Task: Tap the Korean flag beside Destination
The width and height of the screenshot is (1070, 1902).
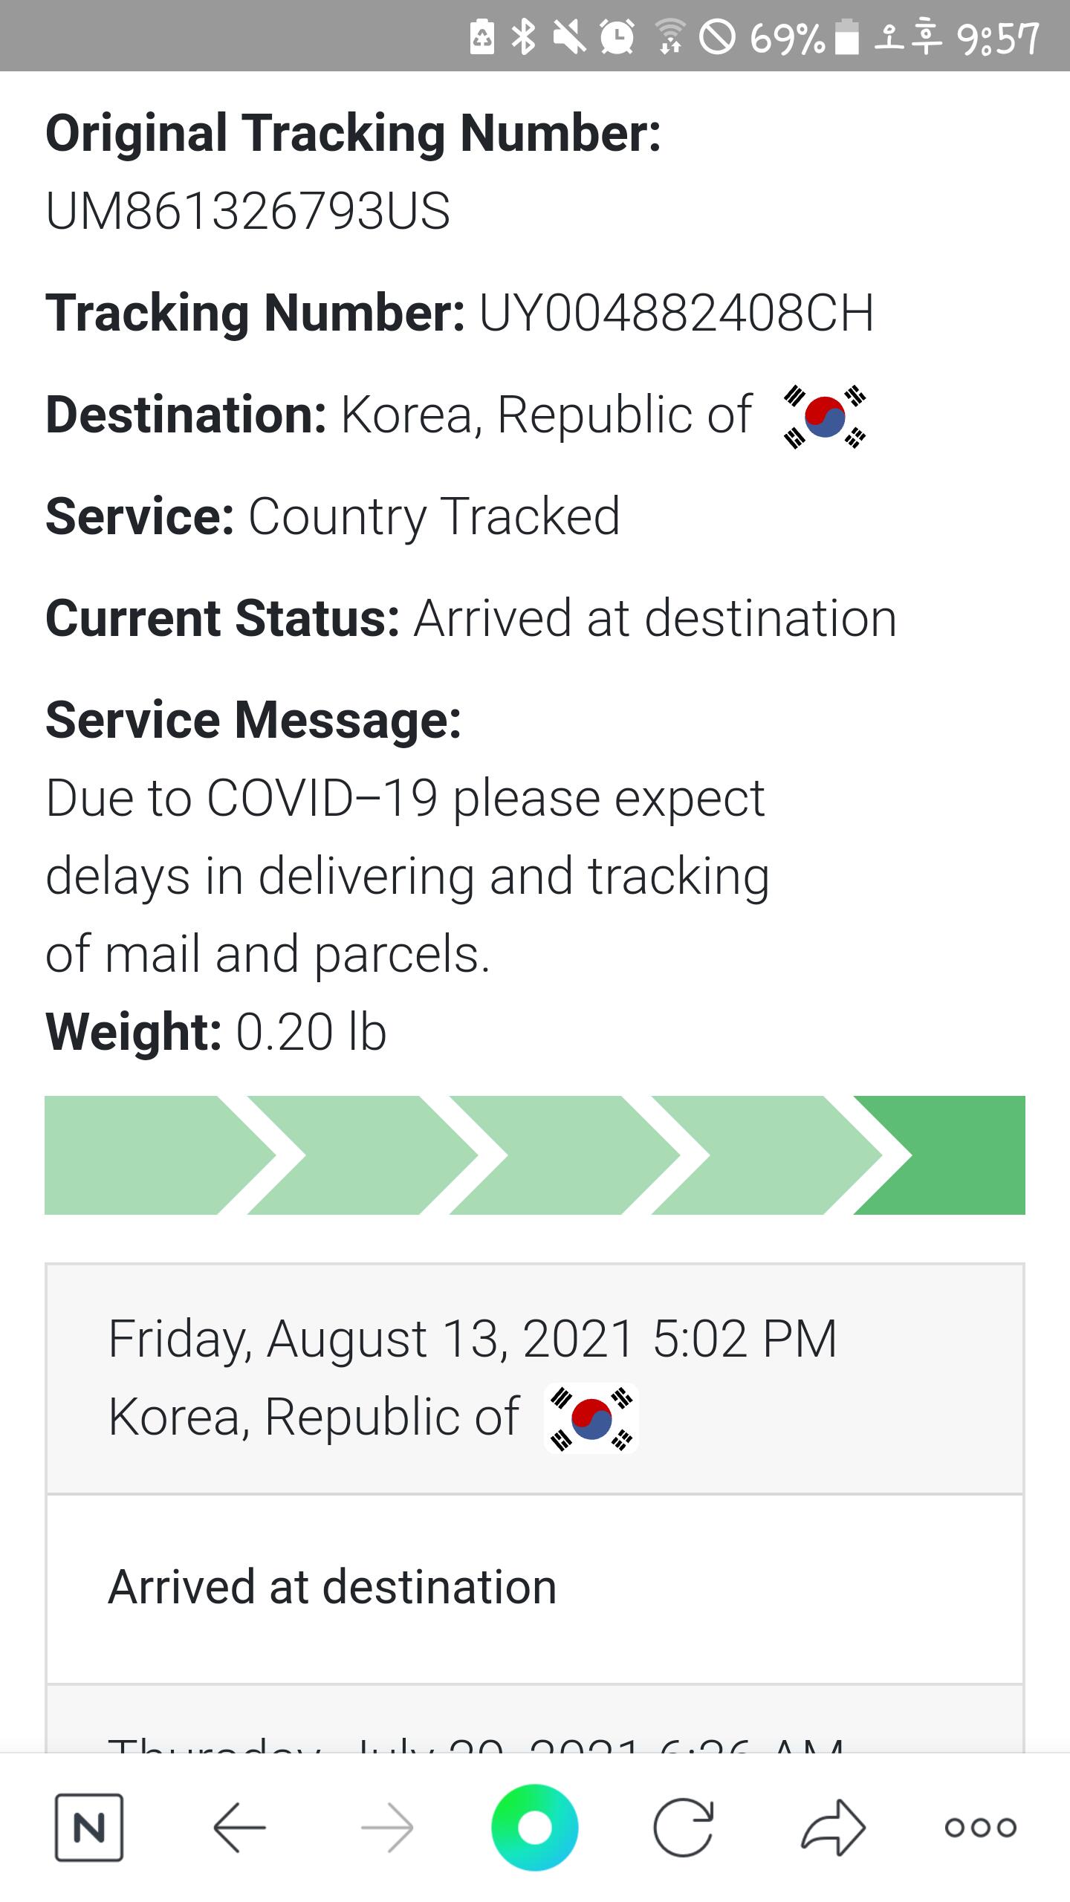Action: tap(824, 416)
